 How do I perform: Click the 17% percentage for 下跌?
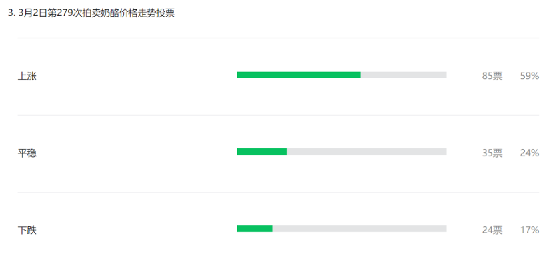pos(530,230)
